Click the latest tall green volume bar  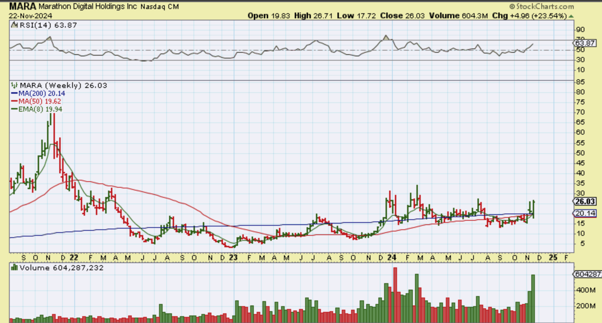[533, 298]
